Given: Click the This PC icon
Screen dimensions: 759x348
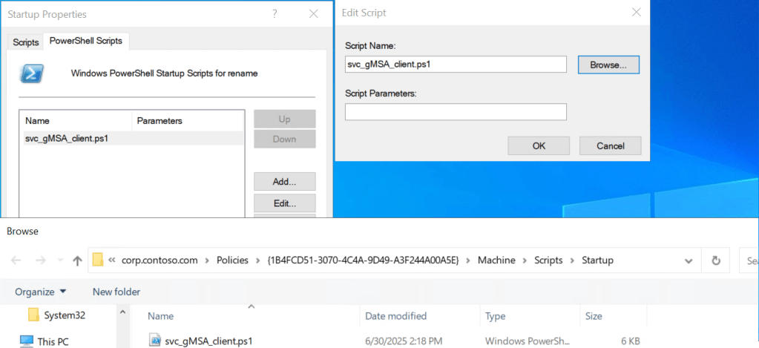Looking at the screenshot, I should click(x=27, y=341).
